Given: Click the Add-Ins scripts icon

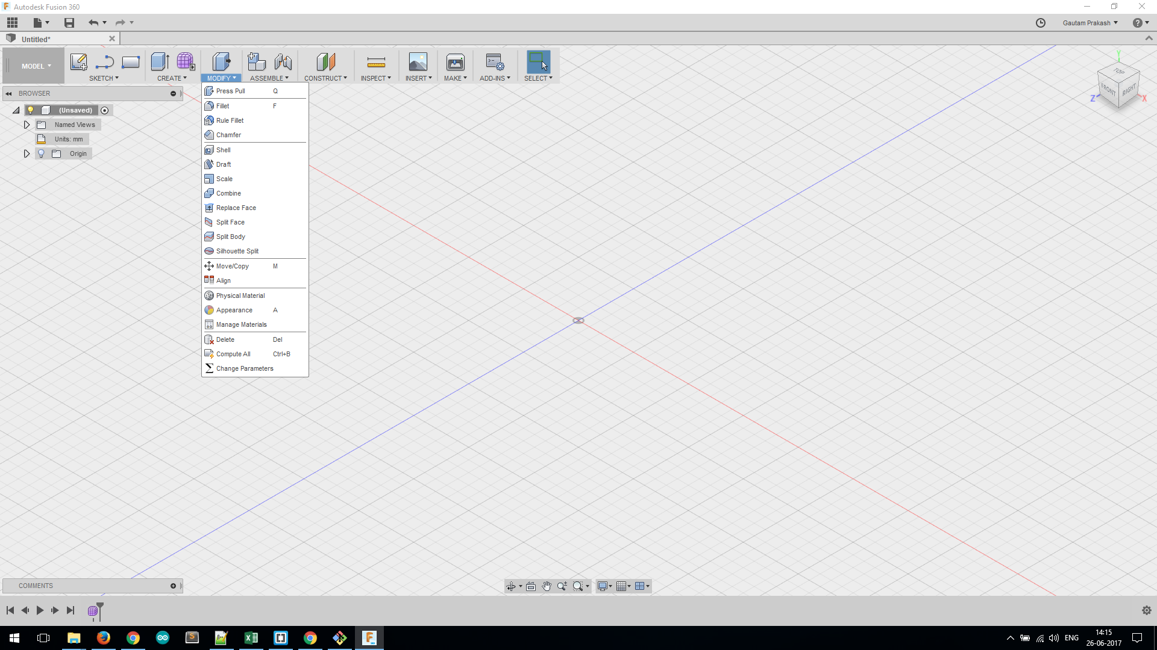Looking at the screenshot, I should tap(495, 62).
